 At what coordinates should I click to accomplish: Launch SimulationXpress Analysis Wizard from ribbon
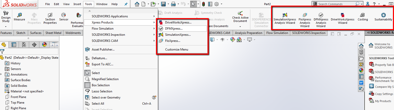(x=285, y=18)
